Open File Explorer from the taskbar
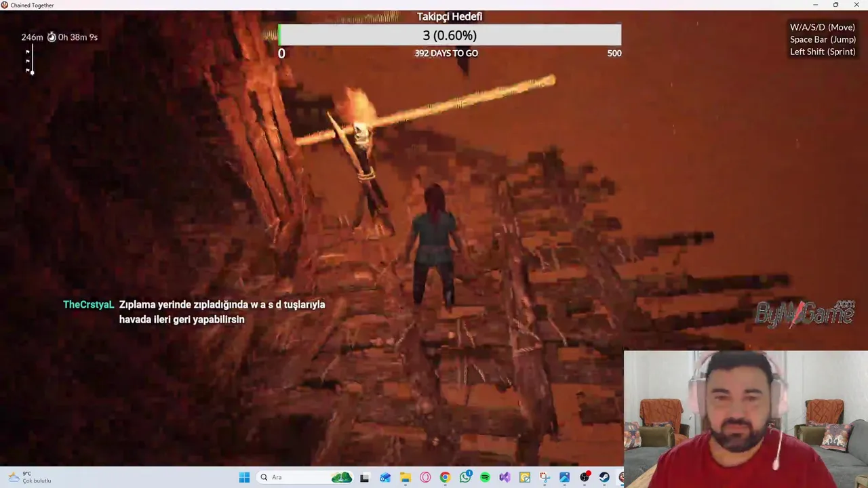 coord(405,477)
